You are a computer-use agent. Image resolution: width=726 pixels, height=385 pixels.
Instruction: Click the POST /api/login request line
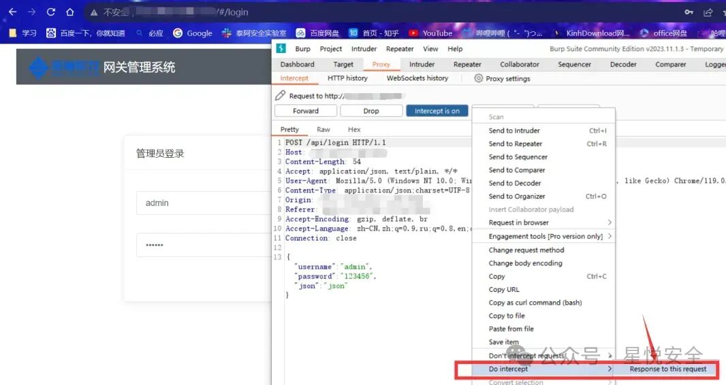(335, 142)
